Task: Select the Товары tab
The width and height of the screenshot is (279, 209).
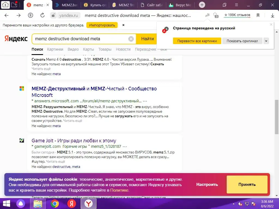Action: click(105, 49)
